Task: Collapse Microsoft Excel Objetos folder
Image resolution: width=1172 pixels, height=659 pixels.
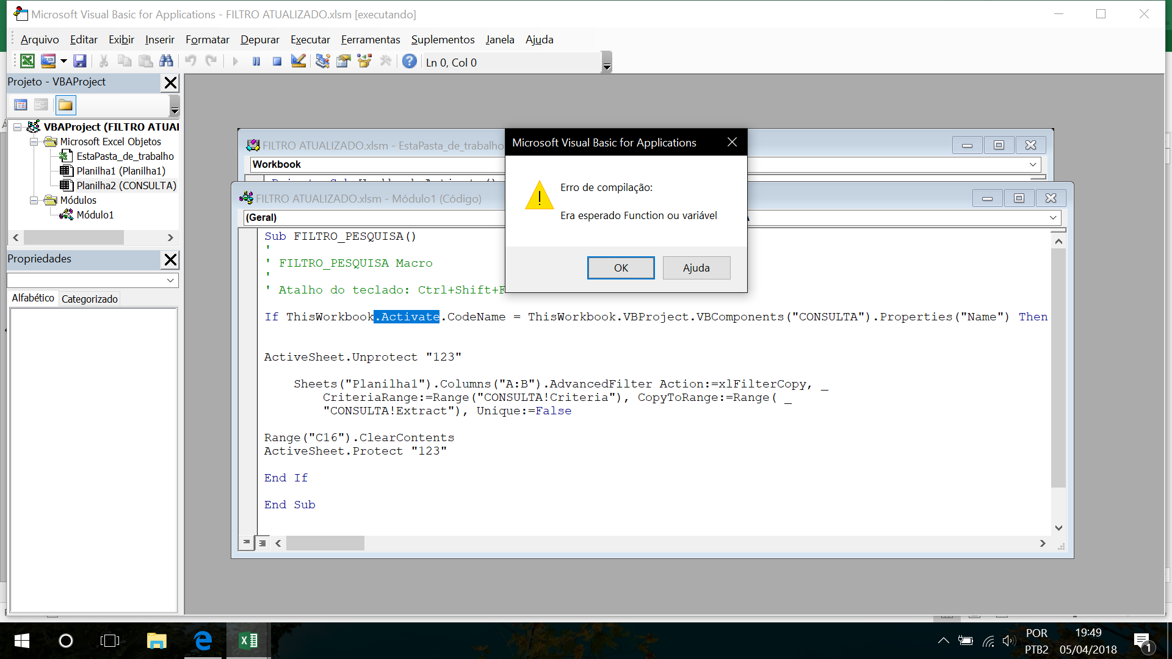Action: point(34,142)
